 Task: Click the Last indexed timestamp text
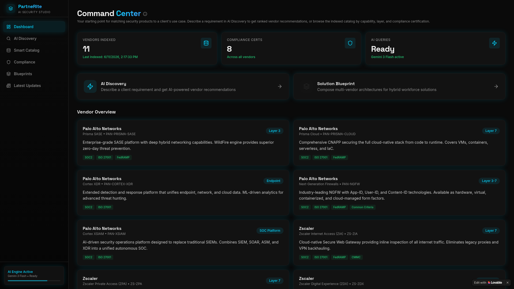(x=110, y=57)
